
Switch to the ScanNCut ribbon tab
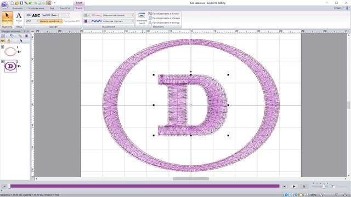(65, 8)
